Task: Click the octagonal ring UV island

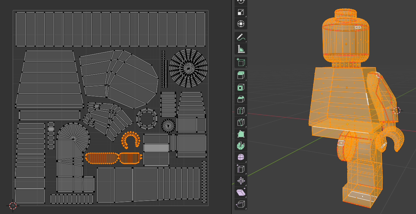Action: tap(147, 119)
